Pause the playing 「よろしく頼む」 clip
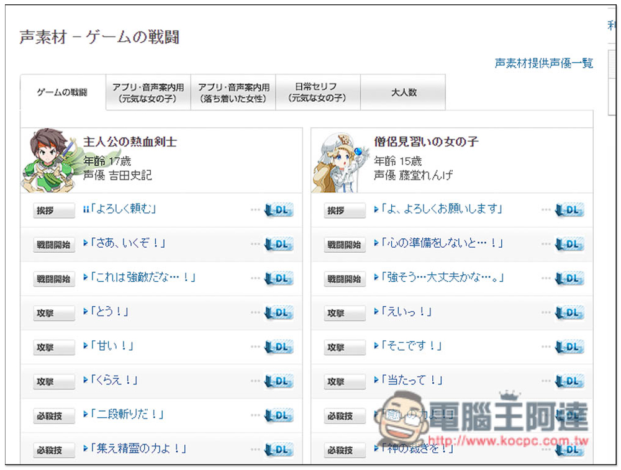The height and width of the screenshot is (470, 621). click(86, 210)
